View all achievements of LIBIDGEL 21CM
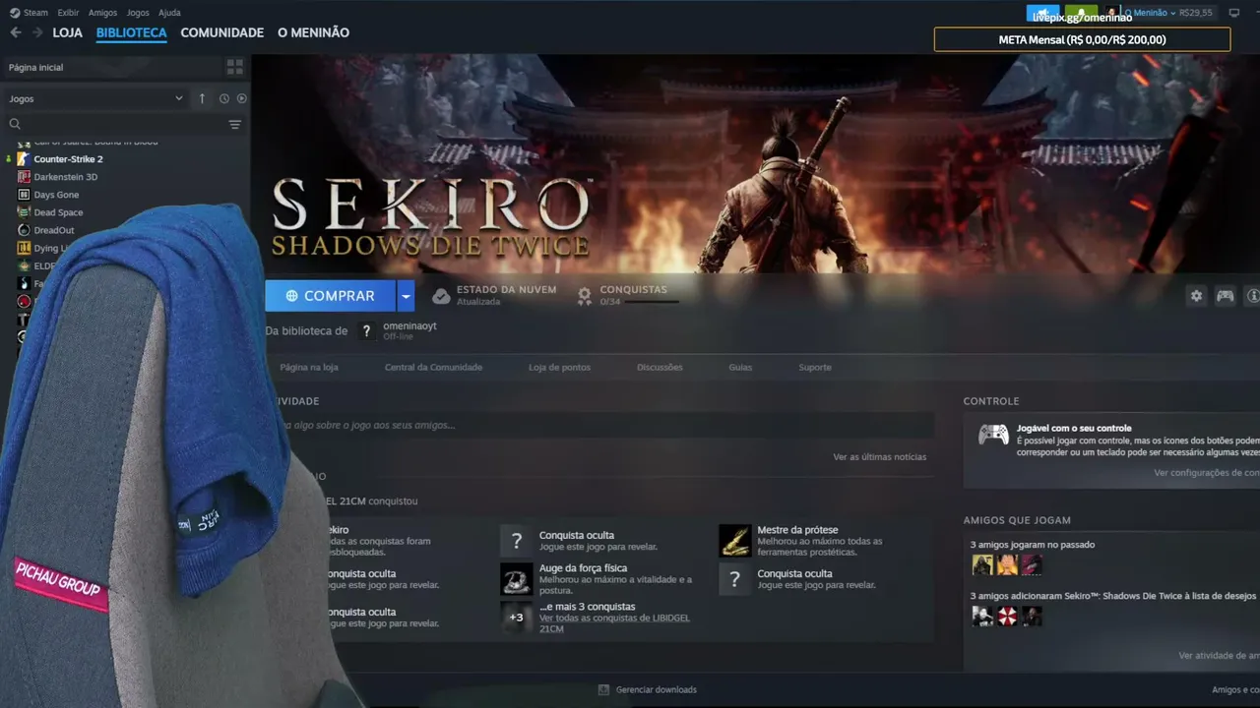Viewport: 1260px width, 708px height. (615, 623)
